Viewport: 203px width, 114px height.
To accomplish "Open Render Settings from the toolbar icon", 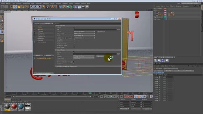I will click(56, 7).
